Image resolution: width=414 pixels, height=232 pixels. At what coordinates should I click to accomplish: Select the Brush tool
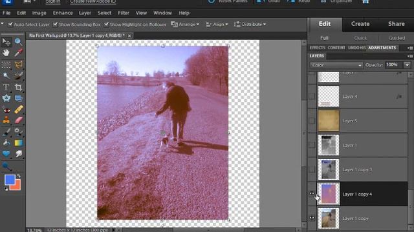click(6, 132)
